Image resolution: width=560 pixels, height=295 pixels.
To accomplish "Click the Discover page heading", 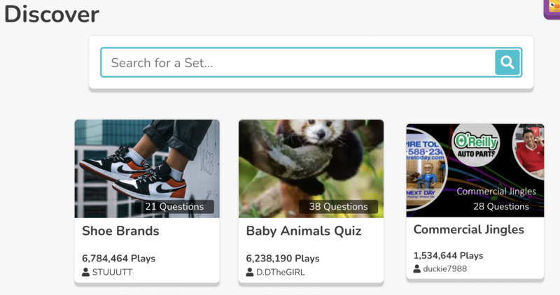I will click(x=52, y=13).
